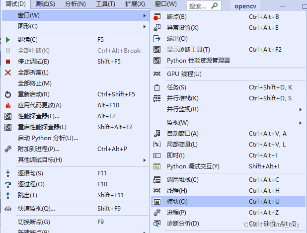This screenshot has width=307, height=233.
Task: Expand the 图形(C) submenu arrow
Action: [145, 26]
